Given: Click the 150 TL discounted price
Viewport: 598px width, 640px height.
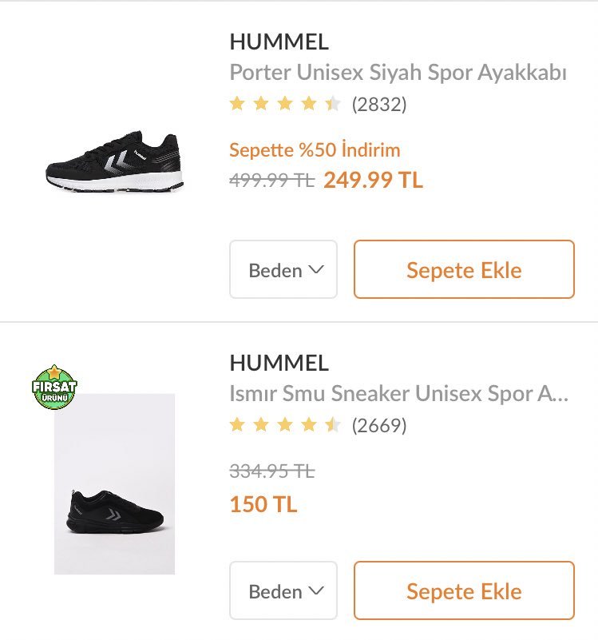Looking at the screenshot, I should pos(263,505).
